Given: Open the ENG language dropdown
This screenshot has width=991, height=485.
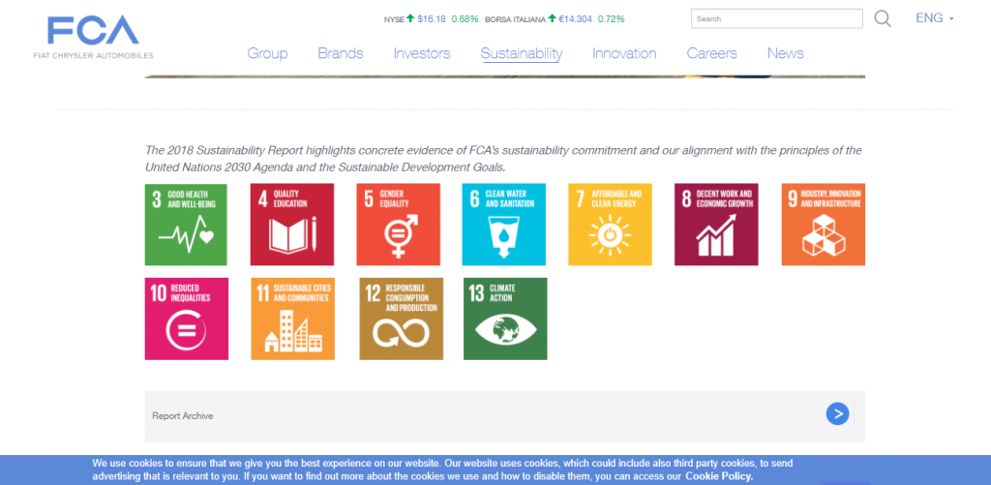Looking at the screenshot, I should click(934, 18).
